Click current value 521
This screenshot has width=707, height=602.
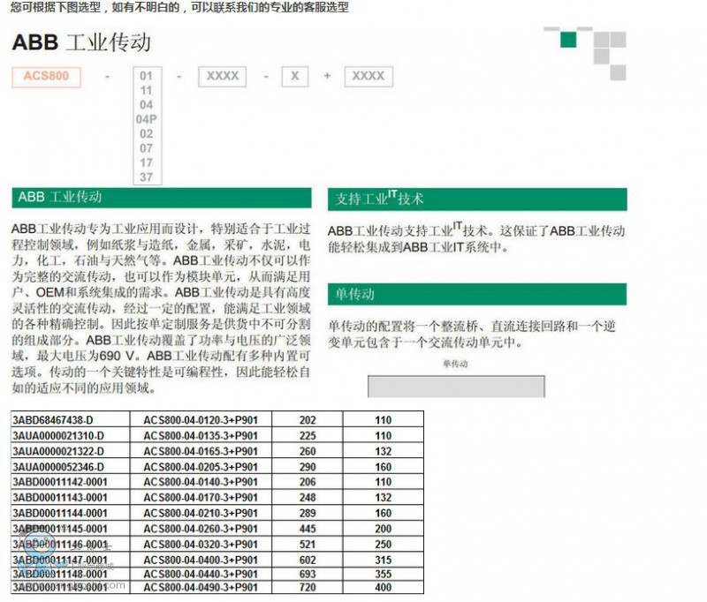pos(308,545)
